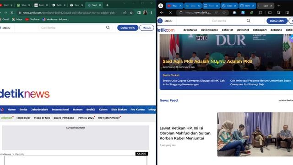Click the Chrome address bar URL
293x165 pixels.
pyautogui.click(x=69, y=13)
